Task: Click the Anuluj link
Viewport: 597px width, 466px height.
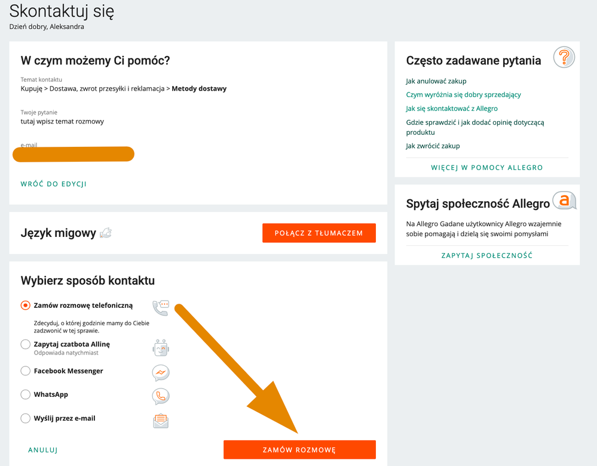Action: [x=43, y=450]
